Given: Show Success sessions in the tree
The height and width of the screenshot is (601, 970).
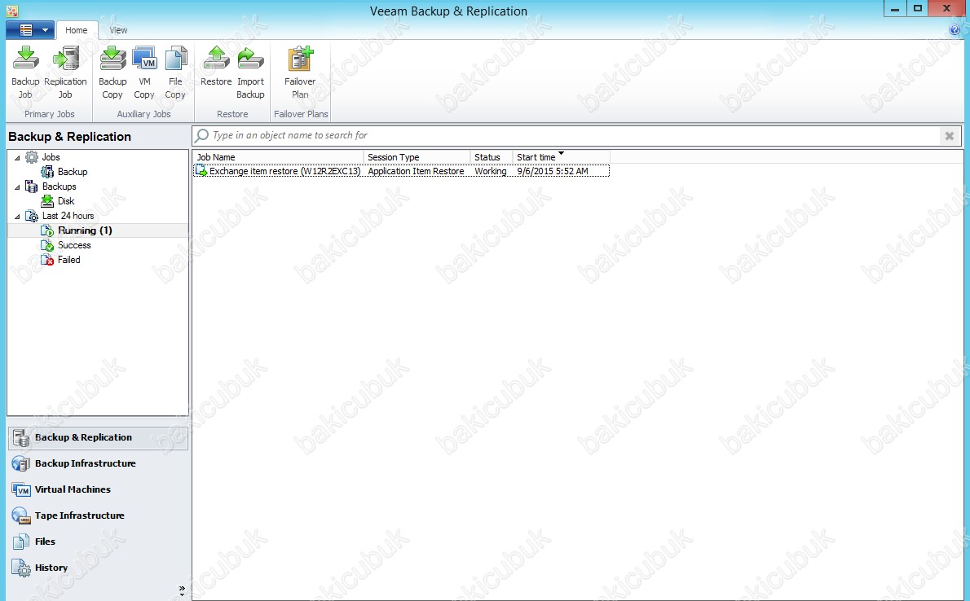Looking at the screenshot, I should coord(74,245).
